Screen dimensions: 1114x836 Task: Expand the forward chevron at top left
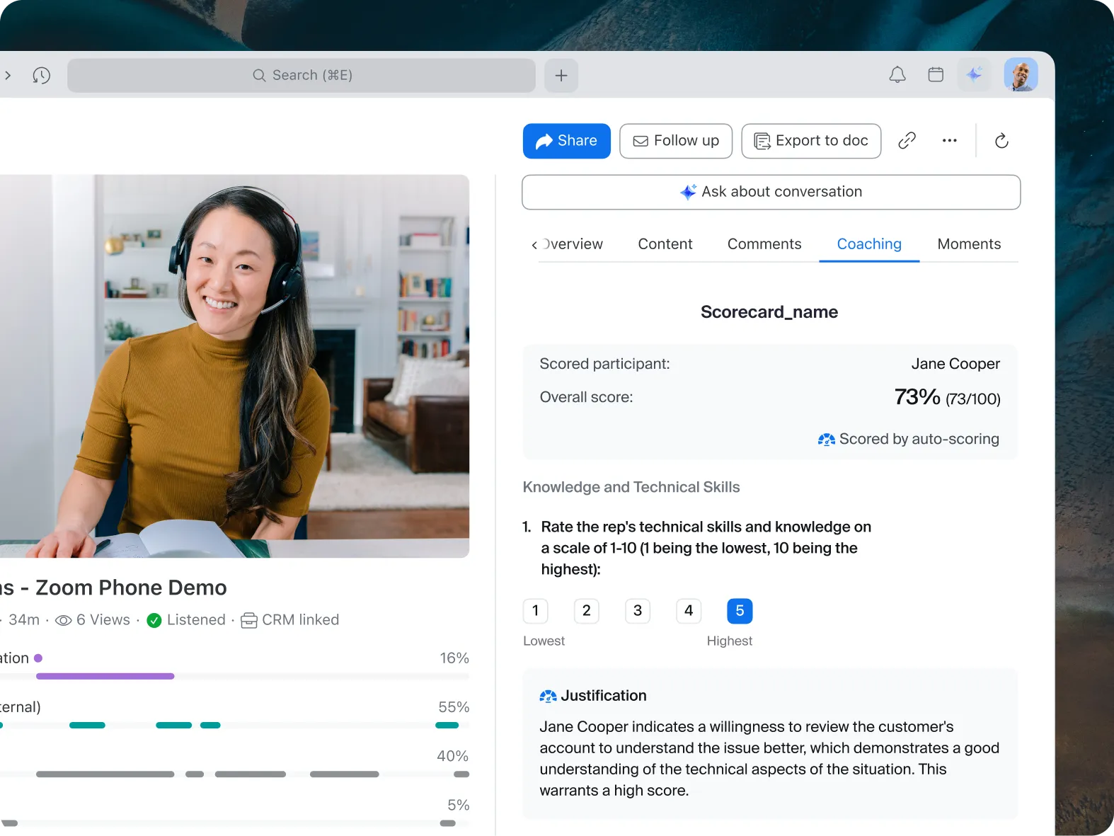[x=8, y=75]
